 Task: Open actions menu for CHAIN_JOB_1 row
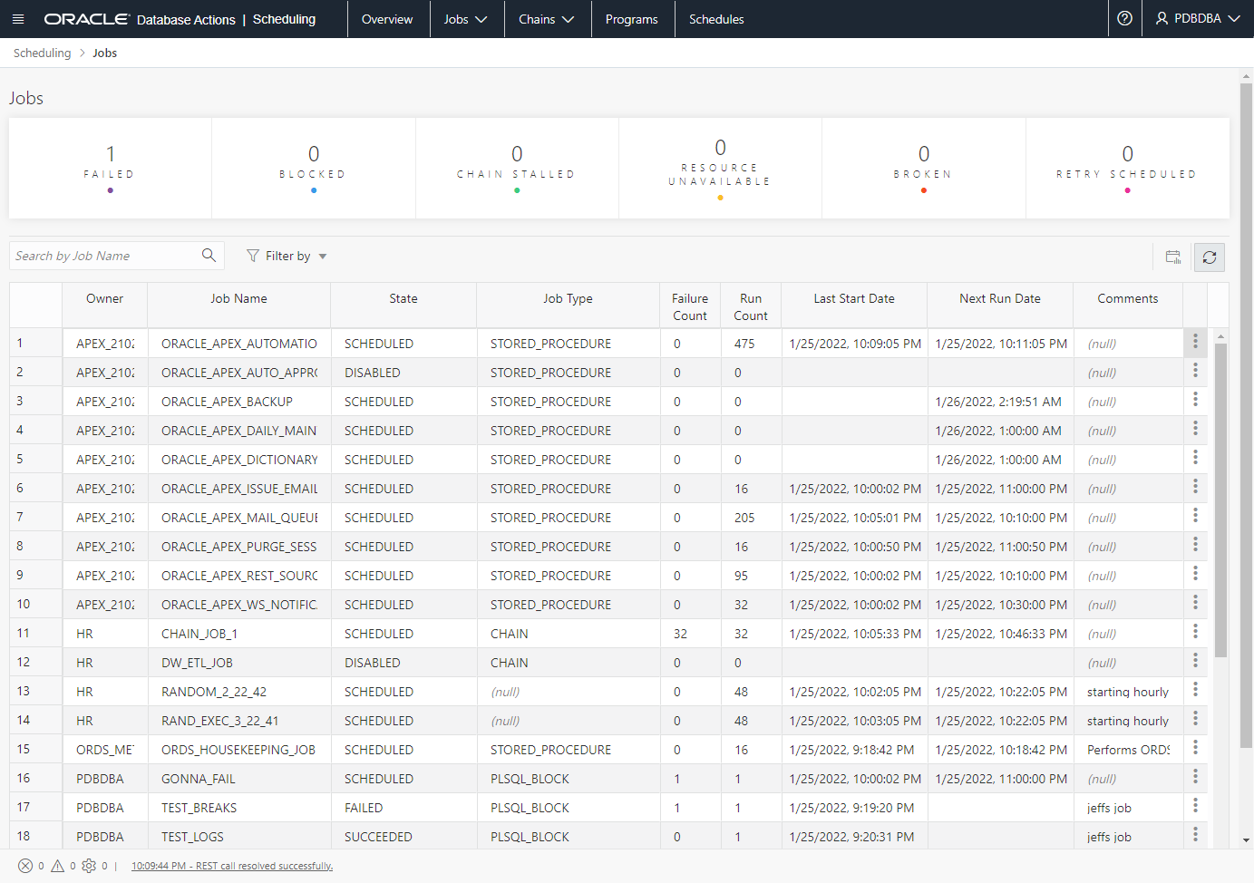tap(1195, 632)
